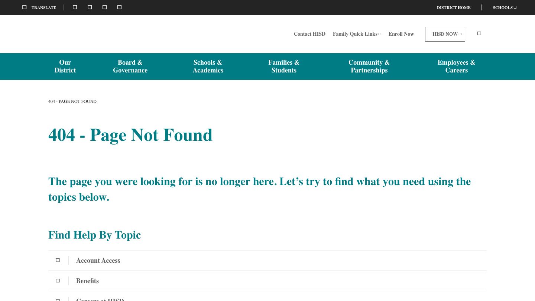The image size is (535, 301).
Task: Open the Board & Governance menu
Action: (130, 67)
